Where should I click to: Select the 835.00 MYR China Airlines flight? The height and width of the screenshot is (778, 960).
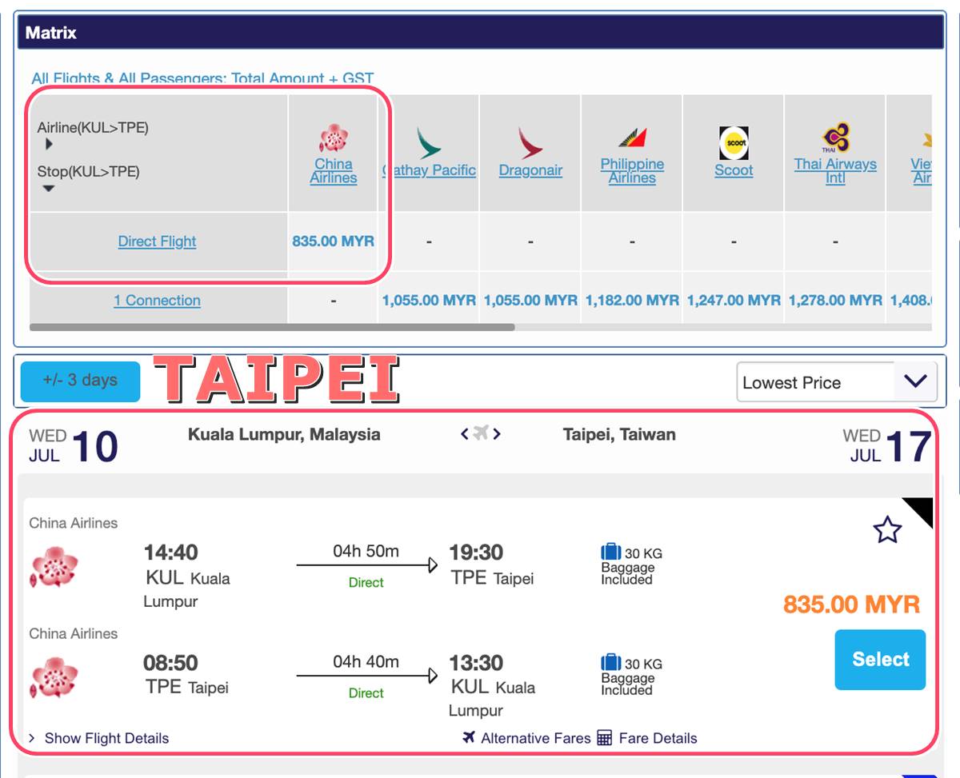pos(880,660)
